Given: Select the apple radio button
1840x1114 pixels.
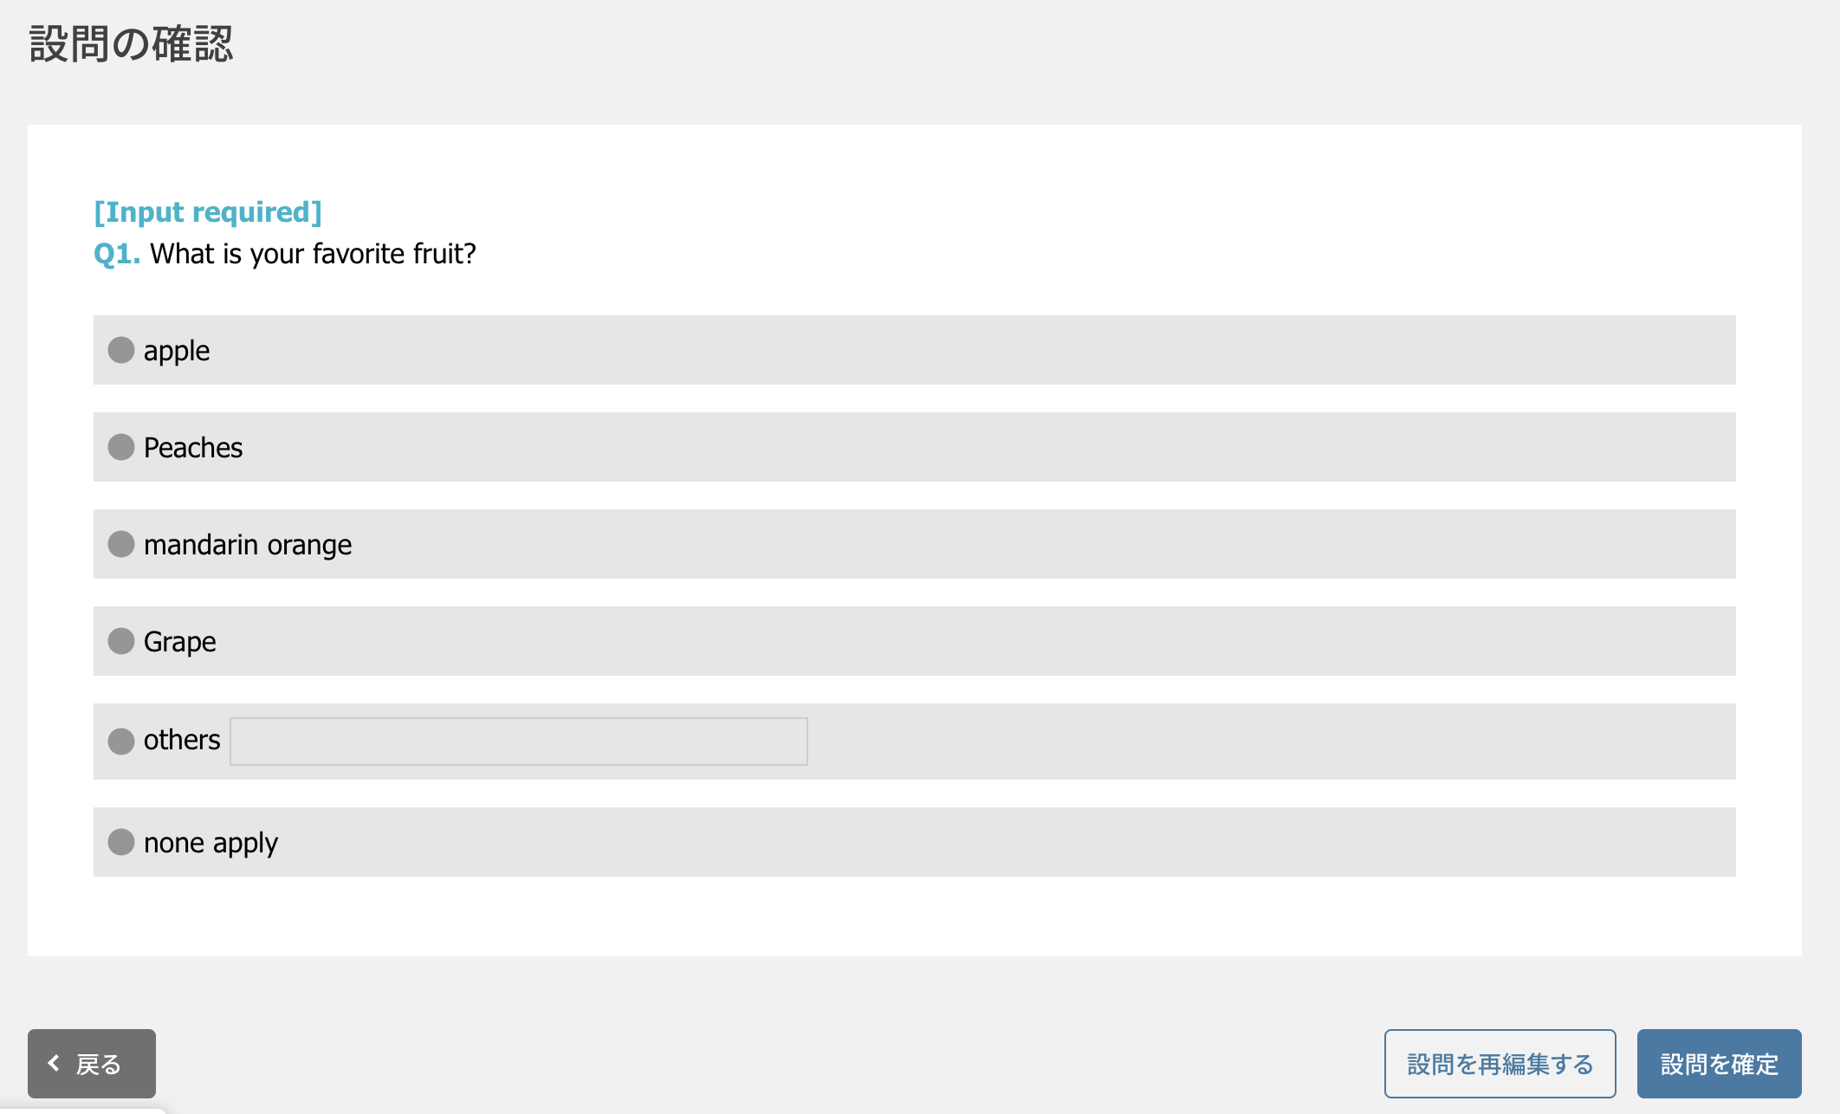Looking at the screenshot, I should [121, 350].
